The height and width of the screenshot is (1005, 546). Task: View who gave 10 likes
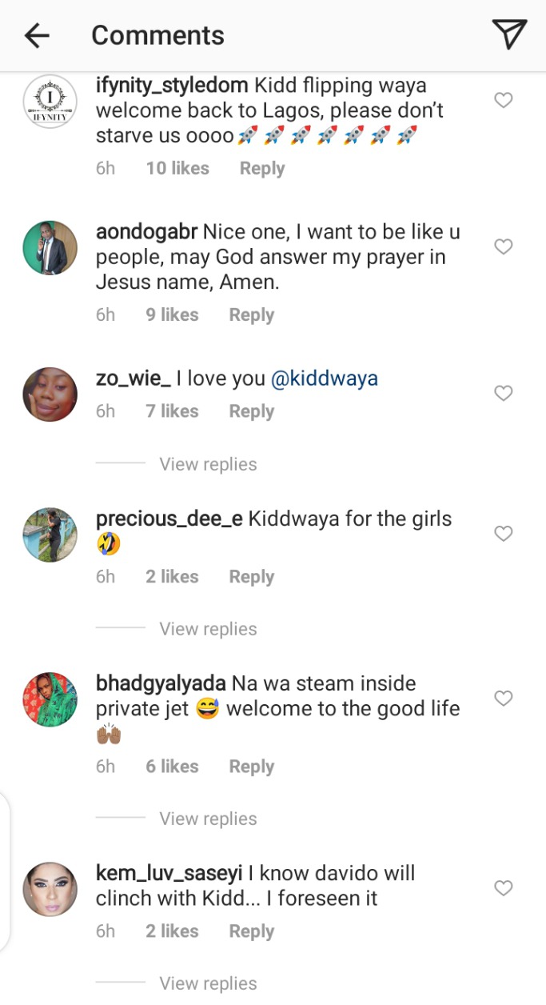pos(177,169)
